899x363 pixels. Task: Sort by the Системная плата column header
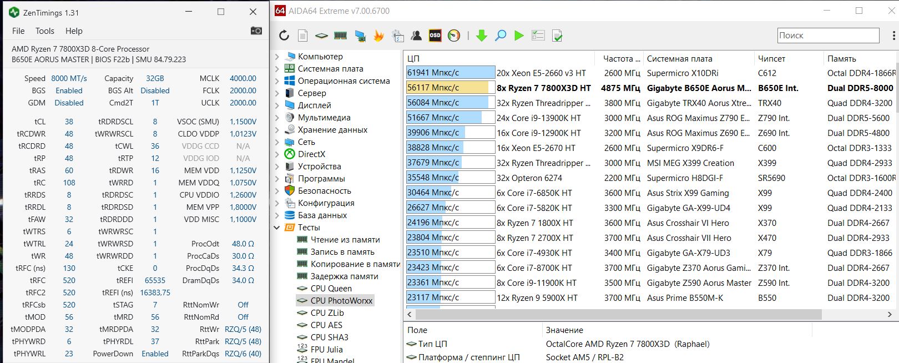click(x=699, y=58)
